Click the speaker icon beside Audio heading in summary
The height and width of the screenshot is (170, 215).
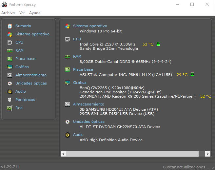click(68, 135)
